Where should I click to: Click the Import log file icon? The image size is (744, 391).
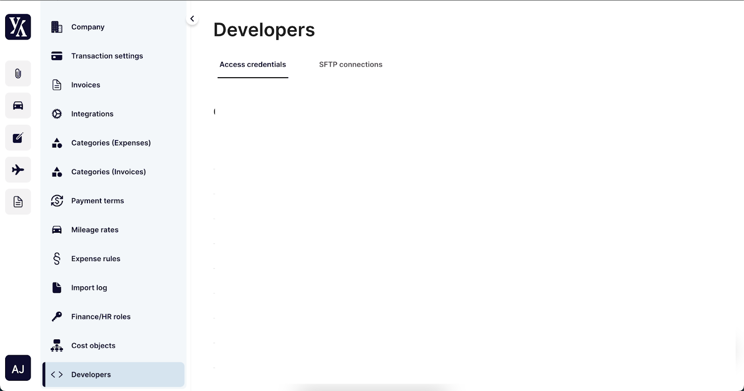point(57,288)
